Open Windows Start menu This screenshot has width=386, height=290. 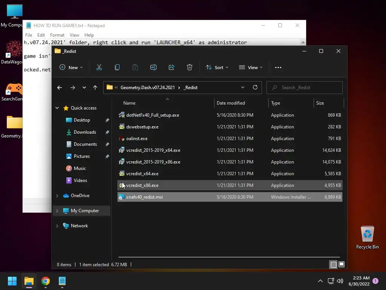(x=12, y=281)
